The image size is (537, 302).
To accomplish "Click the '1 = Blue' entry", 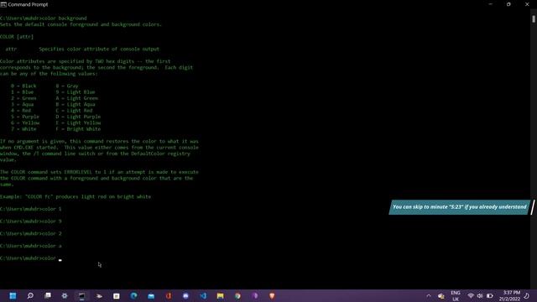I will click(23, 92).
